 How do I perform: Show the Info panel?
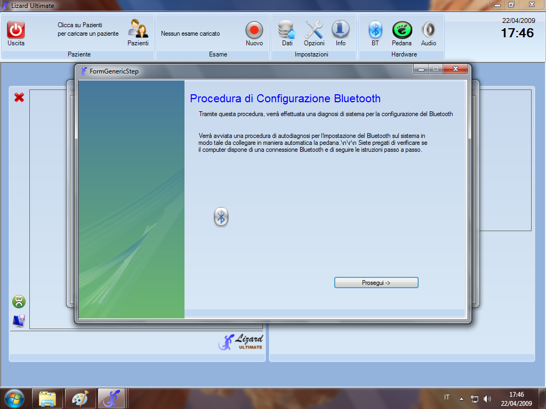click(340, 30)
